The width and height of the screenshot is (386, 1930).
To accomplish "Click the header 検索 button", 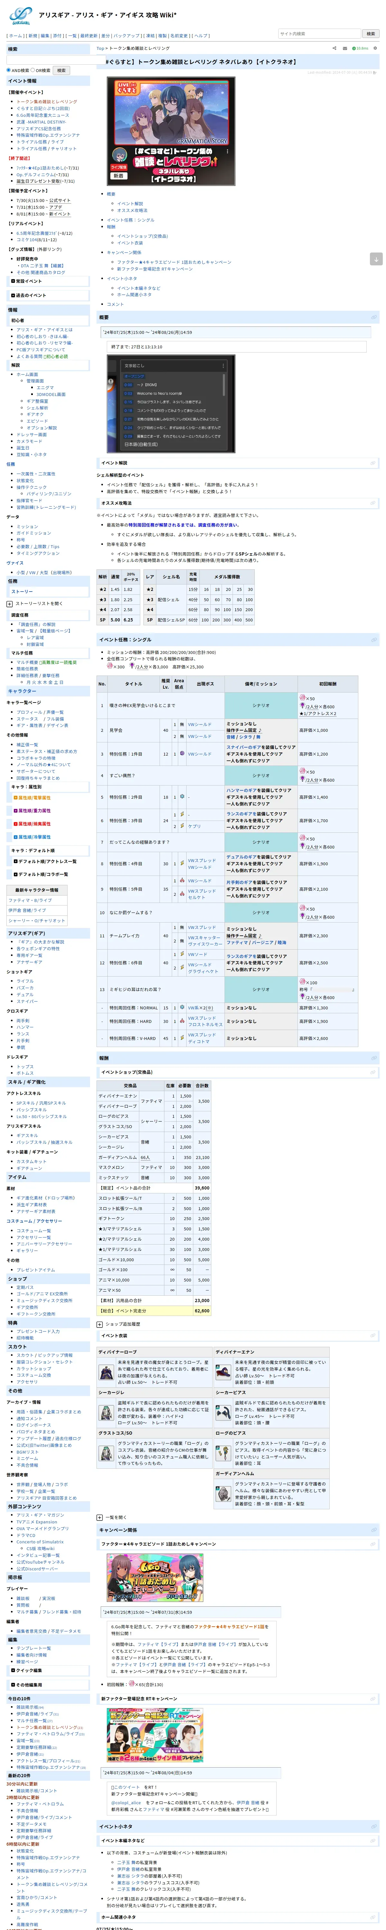I will (x=370, y=34).
